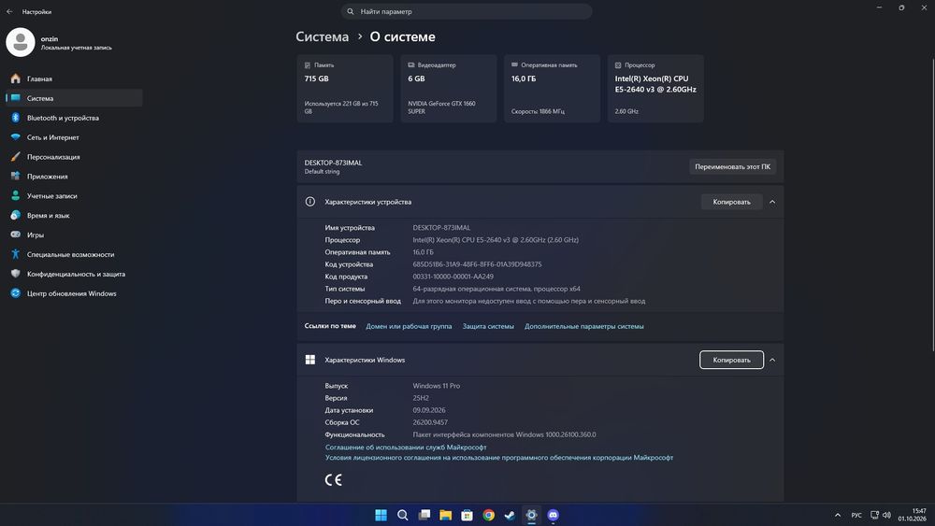The height and width of the screenshot is (526, 935).
Task: Open Условия лицензионного соглашения link
Action: tap(499, 458)
